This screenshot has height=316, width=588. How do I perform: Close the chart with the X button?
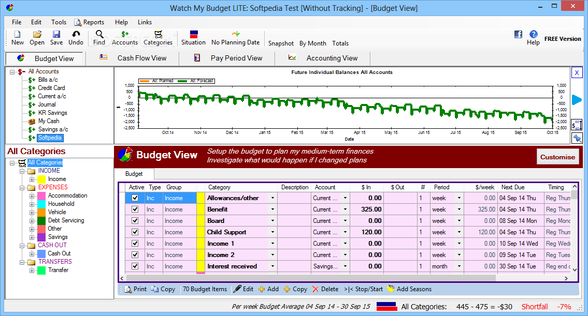point(577,72)
